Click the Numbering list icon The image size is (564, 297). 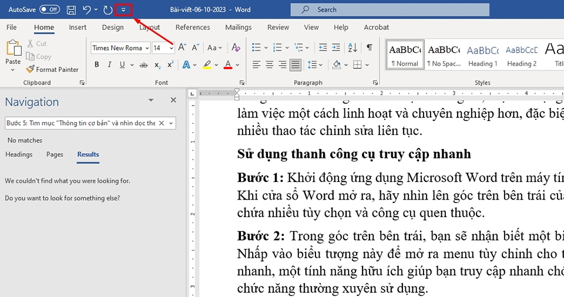coord(277,48)
